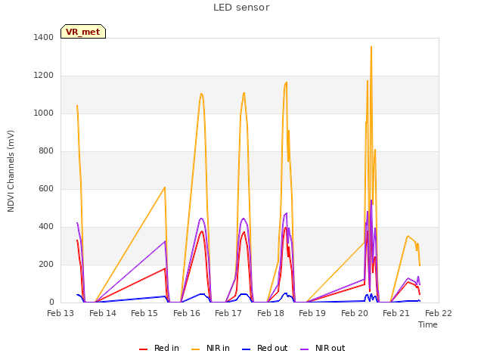Click the Feb 19 axis label
The height and width of the screenshot is (363, 484).
pyautogui.click(x=312, y=313)
